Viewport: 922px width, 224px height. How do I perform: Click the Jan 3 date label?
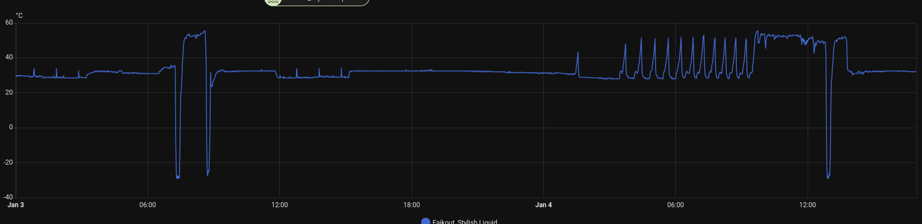point(16,205)
